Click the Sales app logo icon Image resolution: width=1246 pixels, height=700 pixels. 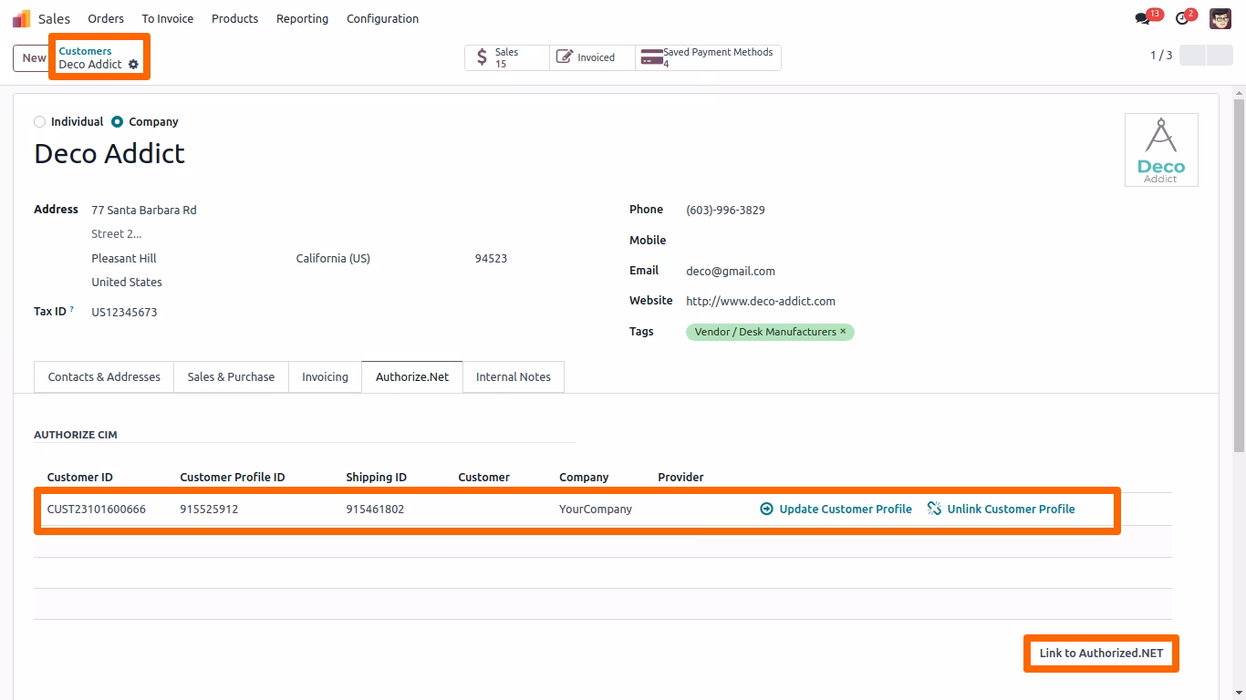click(21, 18)
